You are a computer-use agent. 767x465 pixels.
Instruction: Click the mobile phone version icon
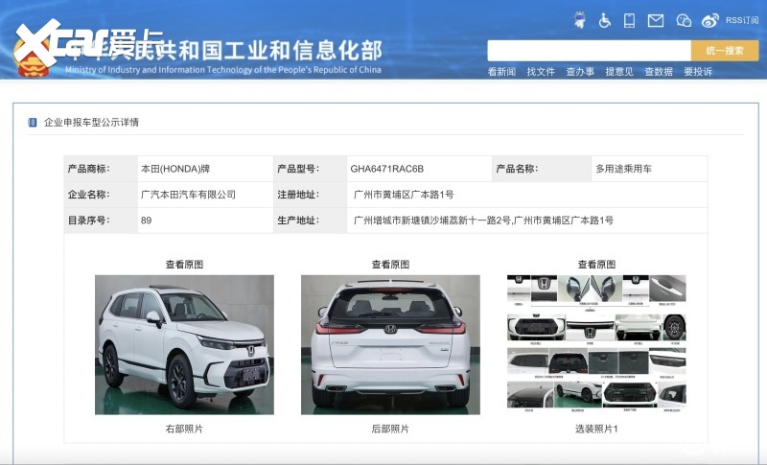point(630,19)
